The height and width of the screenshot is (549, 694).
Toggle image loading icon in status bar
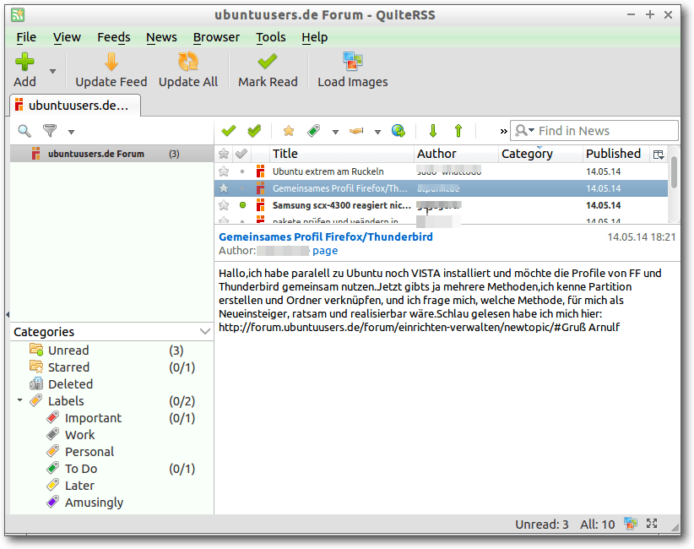[631, 524]
